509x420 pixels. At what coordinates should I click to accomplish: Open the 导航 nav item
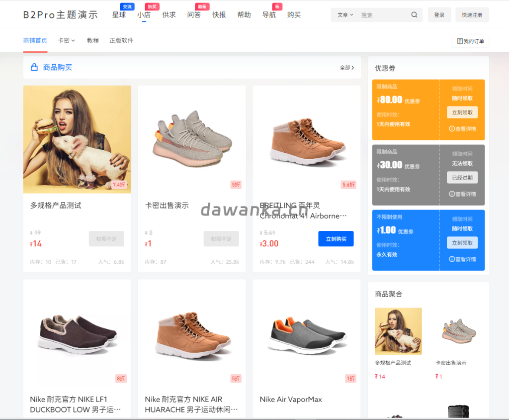tap(269, 15)
